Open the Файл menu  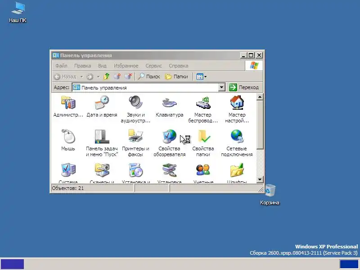click(x=61, y=66)
